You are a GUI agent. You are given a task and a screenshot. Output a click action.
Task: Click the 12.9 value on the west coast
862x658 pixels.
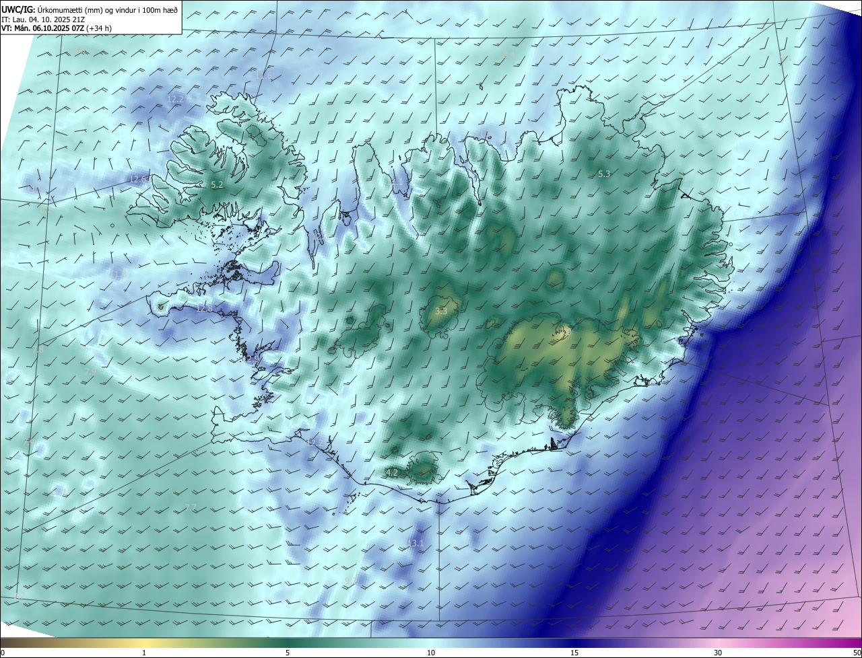251,360
